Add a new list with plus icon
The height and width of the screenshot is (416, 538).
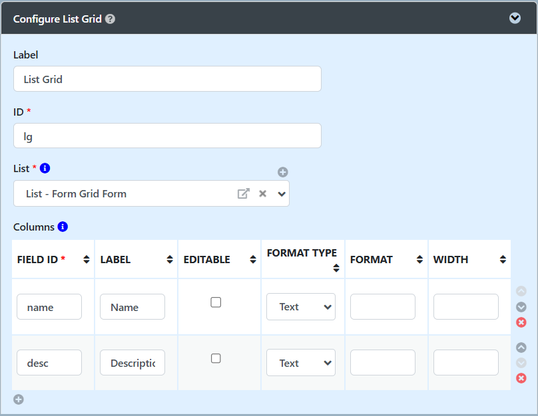tap(283, 172)
